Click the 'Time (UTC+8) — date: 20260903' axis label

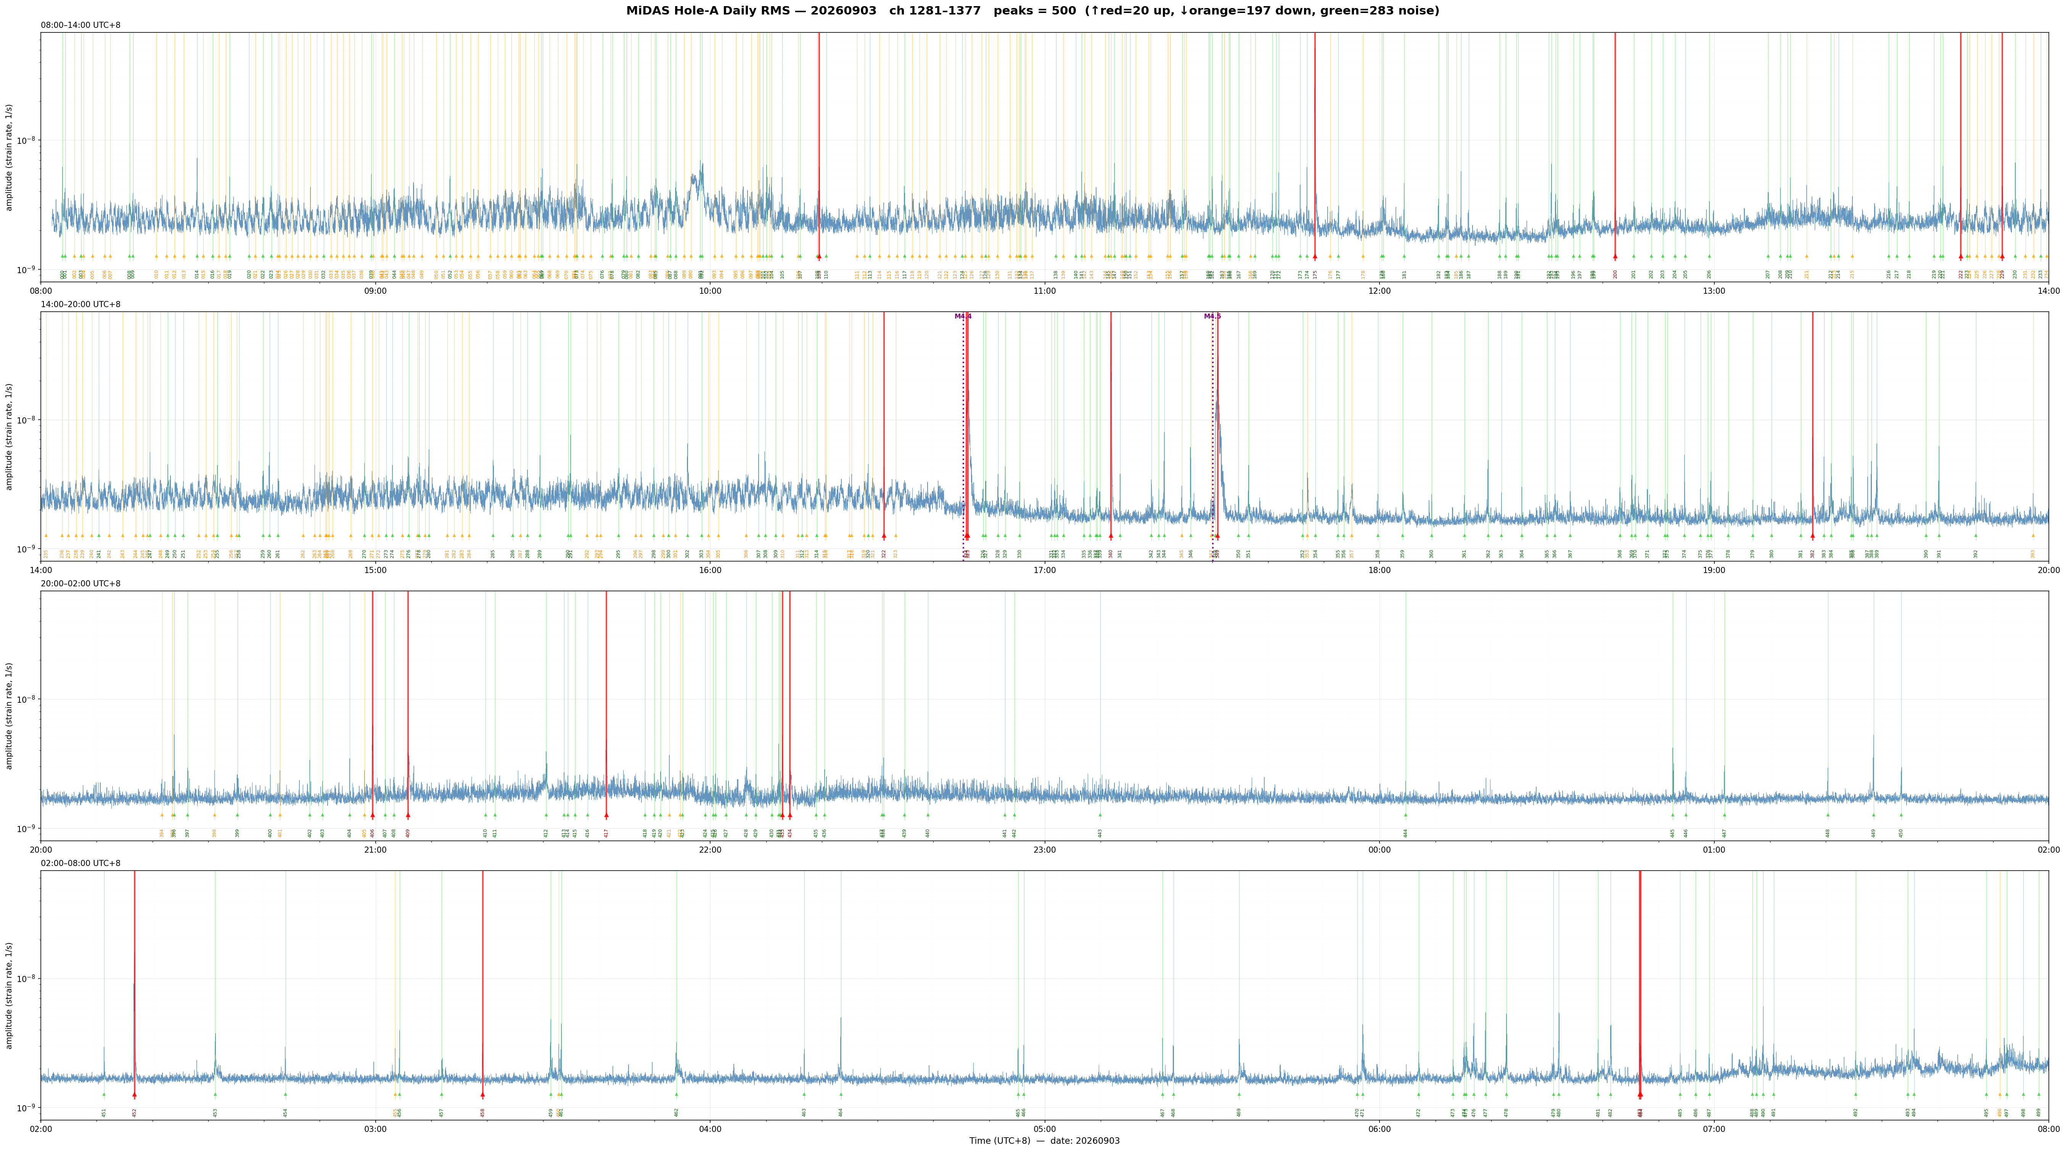1044,1141
